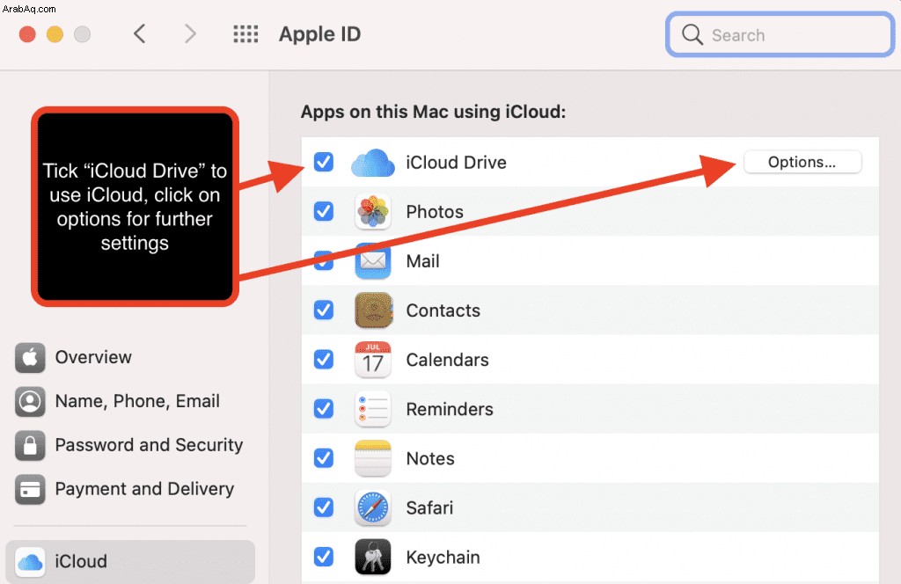
Task: Click the Keychain label
Action: point(443,558)
